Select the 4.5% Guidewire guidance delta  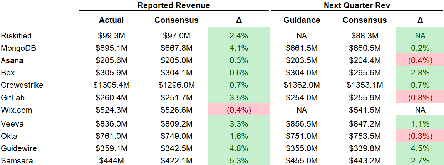pos(420,148)
